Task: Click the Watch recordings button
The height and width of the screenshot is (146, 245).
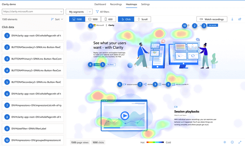Action: click(212, 19)
